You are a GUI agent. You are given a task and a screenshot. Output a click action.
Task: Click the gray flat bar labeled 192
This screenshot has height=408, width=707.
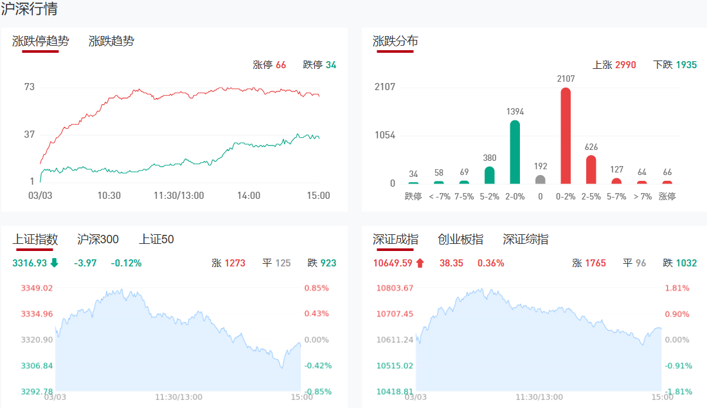click(541, 180)
